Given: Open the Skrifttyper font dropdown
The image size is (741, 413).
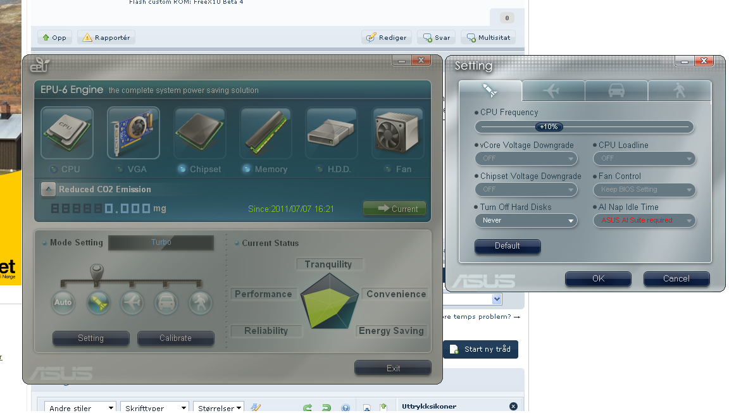Looking at the screenshot, I should (x=154, y=407).
